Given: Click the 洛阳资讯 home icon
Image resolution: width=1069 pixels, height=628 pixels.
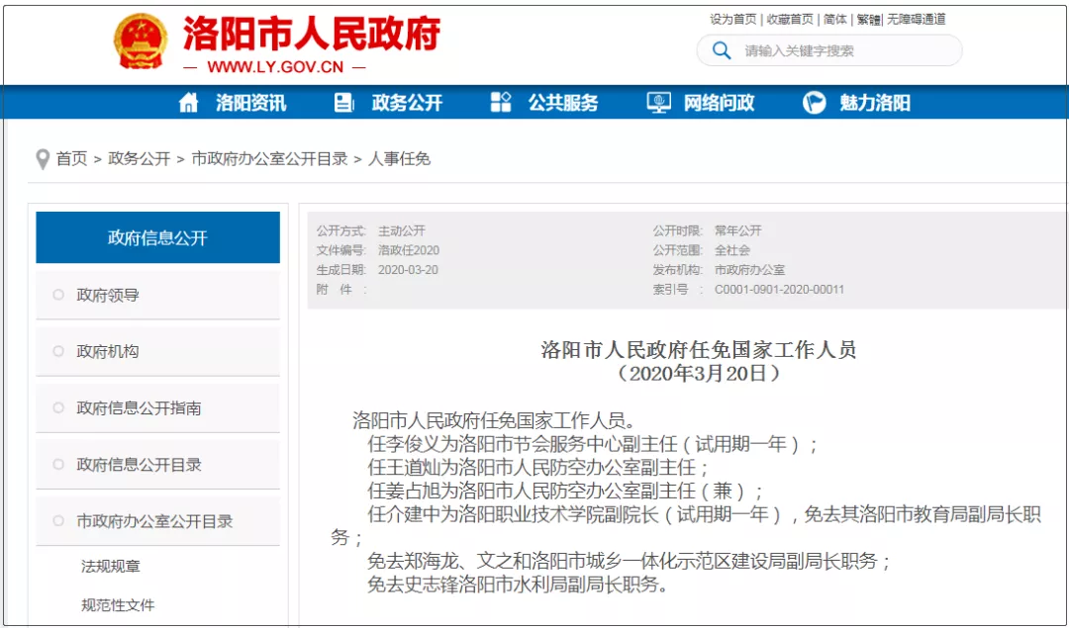Looking at the screenshot, I should (187, 102).
